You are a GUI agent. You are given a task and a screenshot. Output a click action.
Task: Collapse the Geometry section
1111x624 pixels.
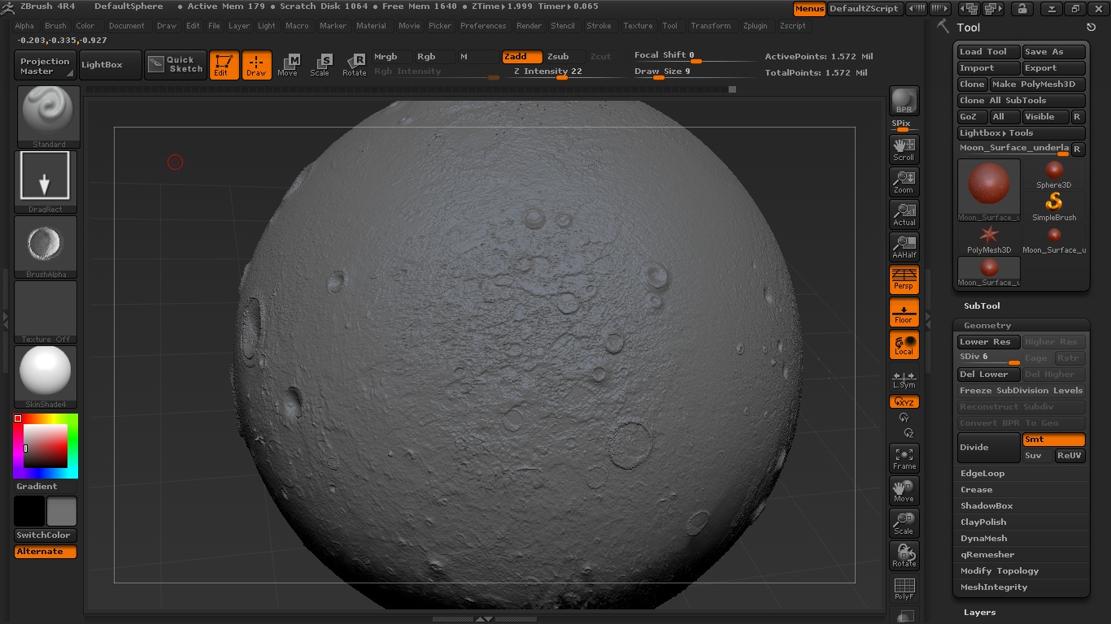coord(987,325)
